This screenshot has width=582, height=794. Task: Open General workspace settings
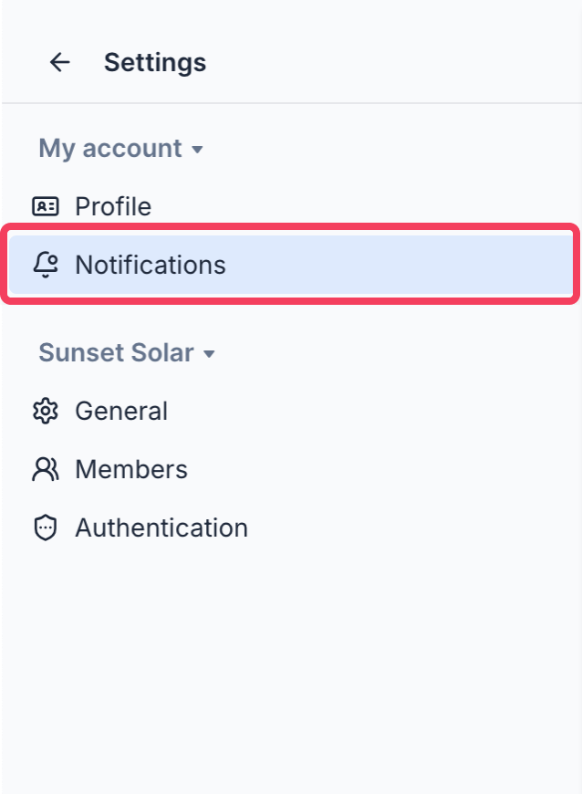coord(120,411)
